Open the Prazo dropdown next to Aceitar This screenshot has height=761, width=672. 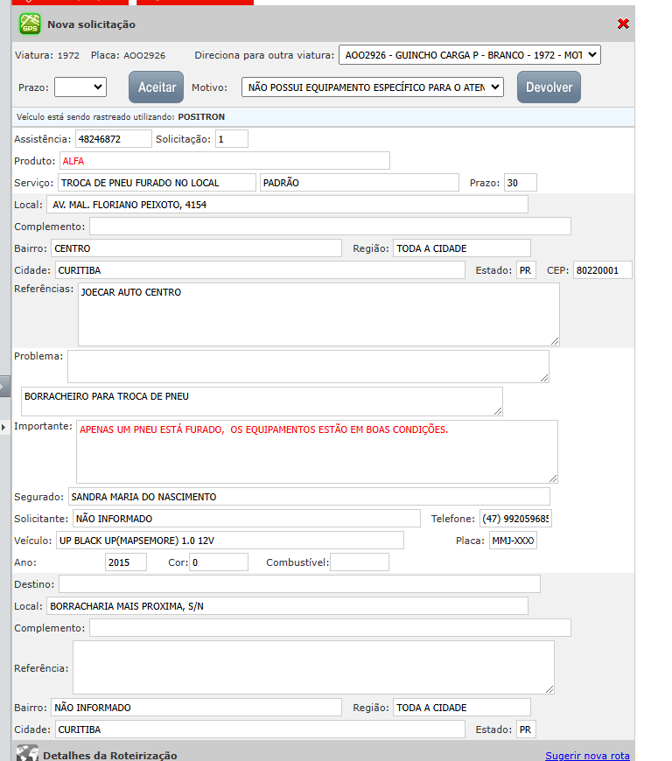coord(80,87)
